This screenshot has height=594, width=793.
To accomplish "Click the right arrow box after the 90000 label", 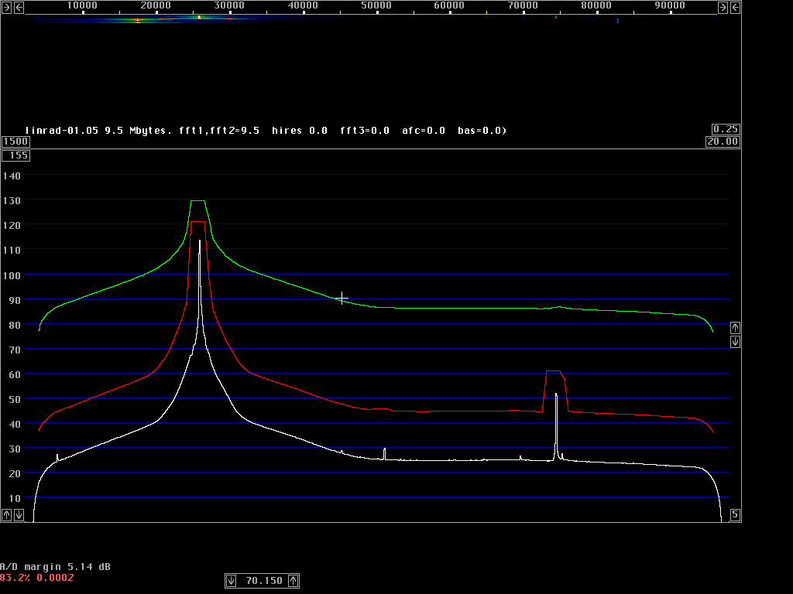I will coord(723,7).
